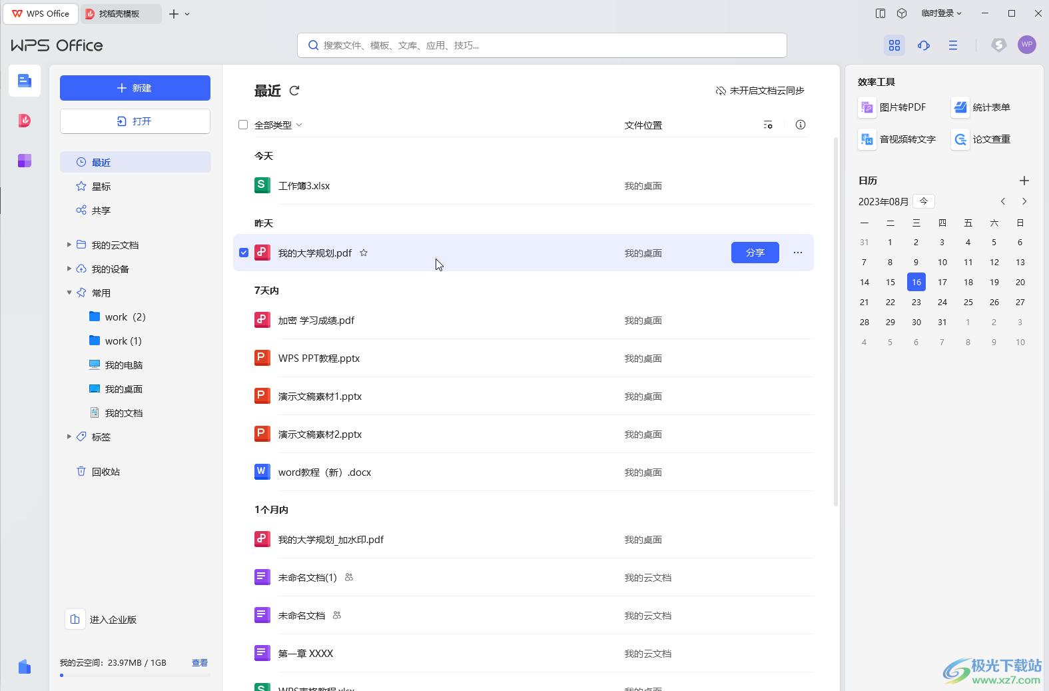This screenshot has width=1049, height=691.
Task: Click the 未开启文档云同步 link
Action: (x=760, y=91)
